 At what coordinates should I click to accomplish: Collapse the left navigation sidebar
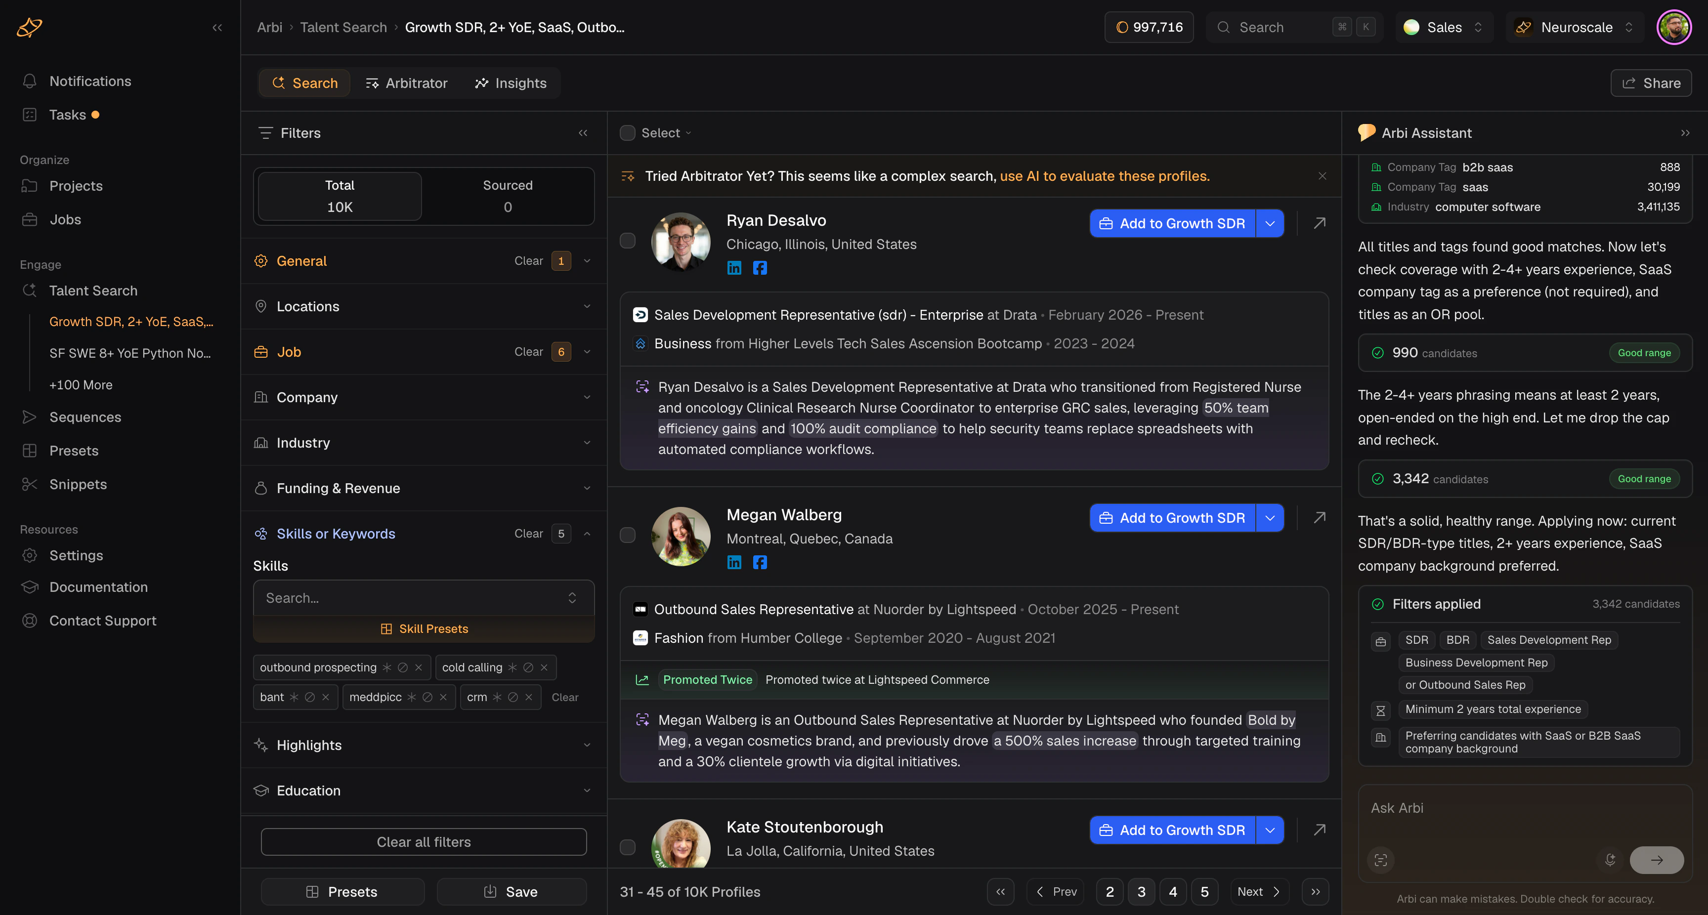coord(217,27)
